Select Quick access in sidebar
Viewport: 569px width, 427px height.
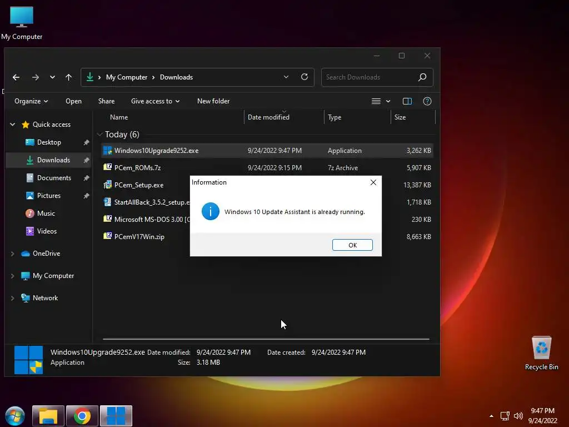[x=52, y=125]
